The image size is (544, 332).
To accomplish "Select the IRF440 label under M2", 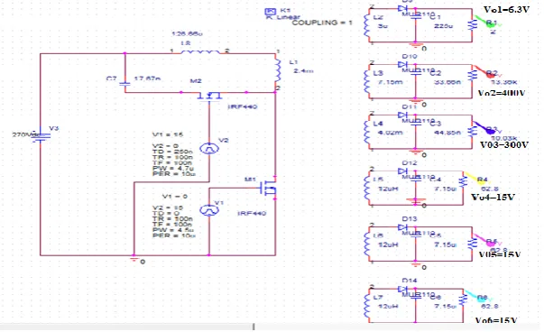I will [x=243, y=106].
